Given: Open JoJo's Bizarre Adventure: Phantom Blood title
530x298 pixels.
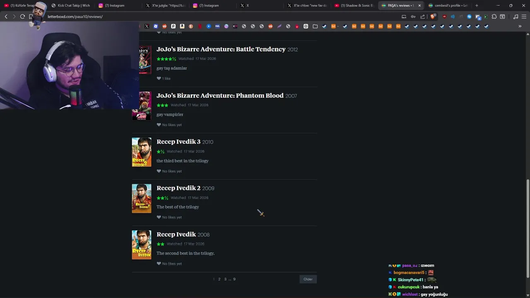Looking at the screenshot, I should [x=220, y=96].
